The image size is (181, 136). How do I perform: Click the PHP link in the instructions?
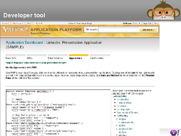click(x=16, y=75)
